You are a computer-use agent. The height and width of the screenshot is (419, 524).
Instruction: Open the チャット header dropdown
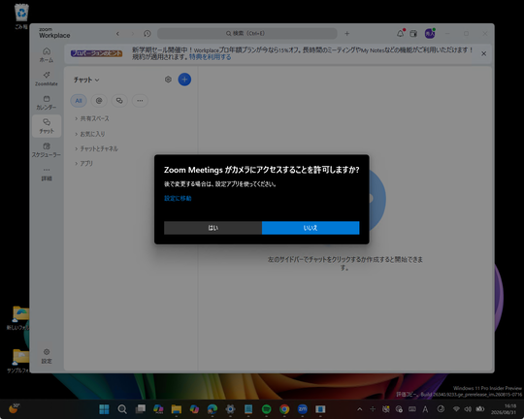click(86, 80)
